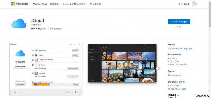The width and height of the screenshot is (211, 98).
Task: Click the Get in Store app button
Action: 179,22
